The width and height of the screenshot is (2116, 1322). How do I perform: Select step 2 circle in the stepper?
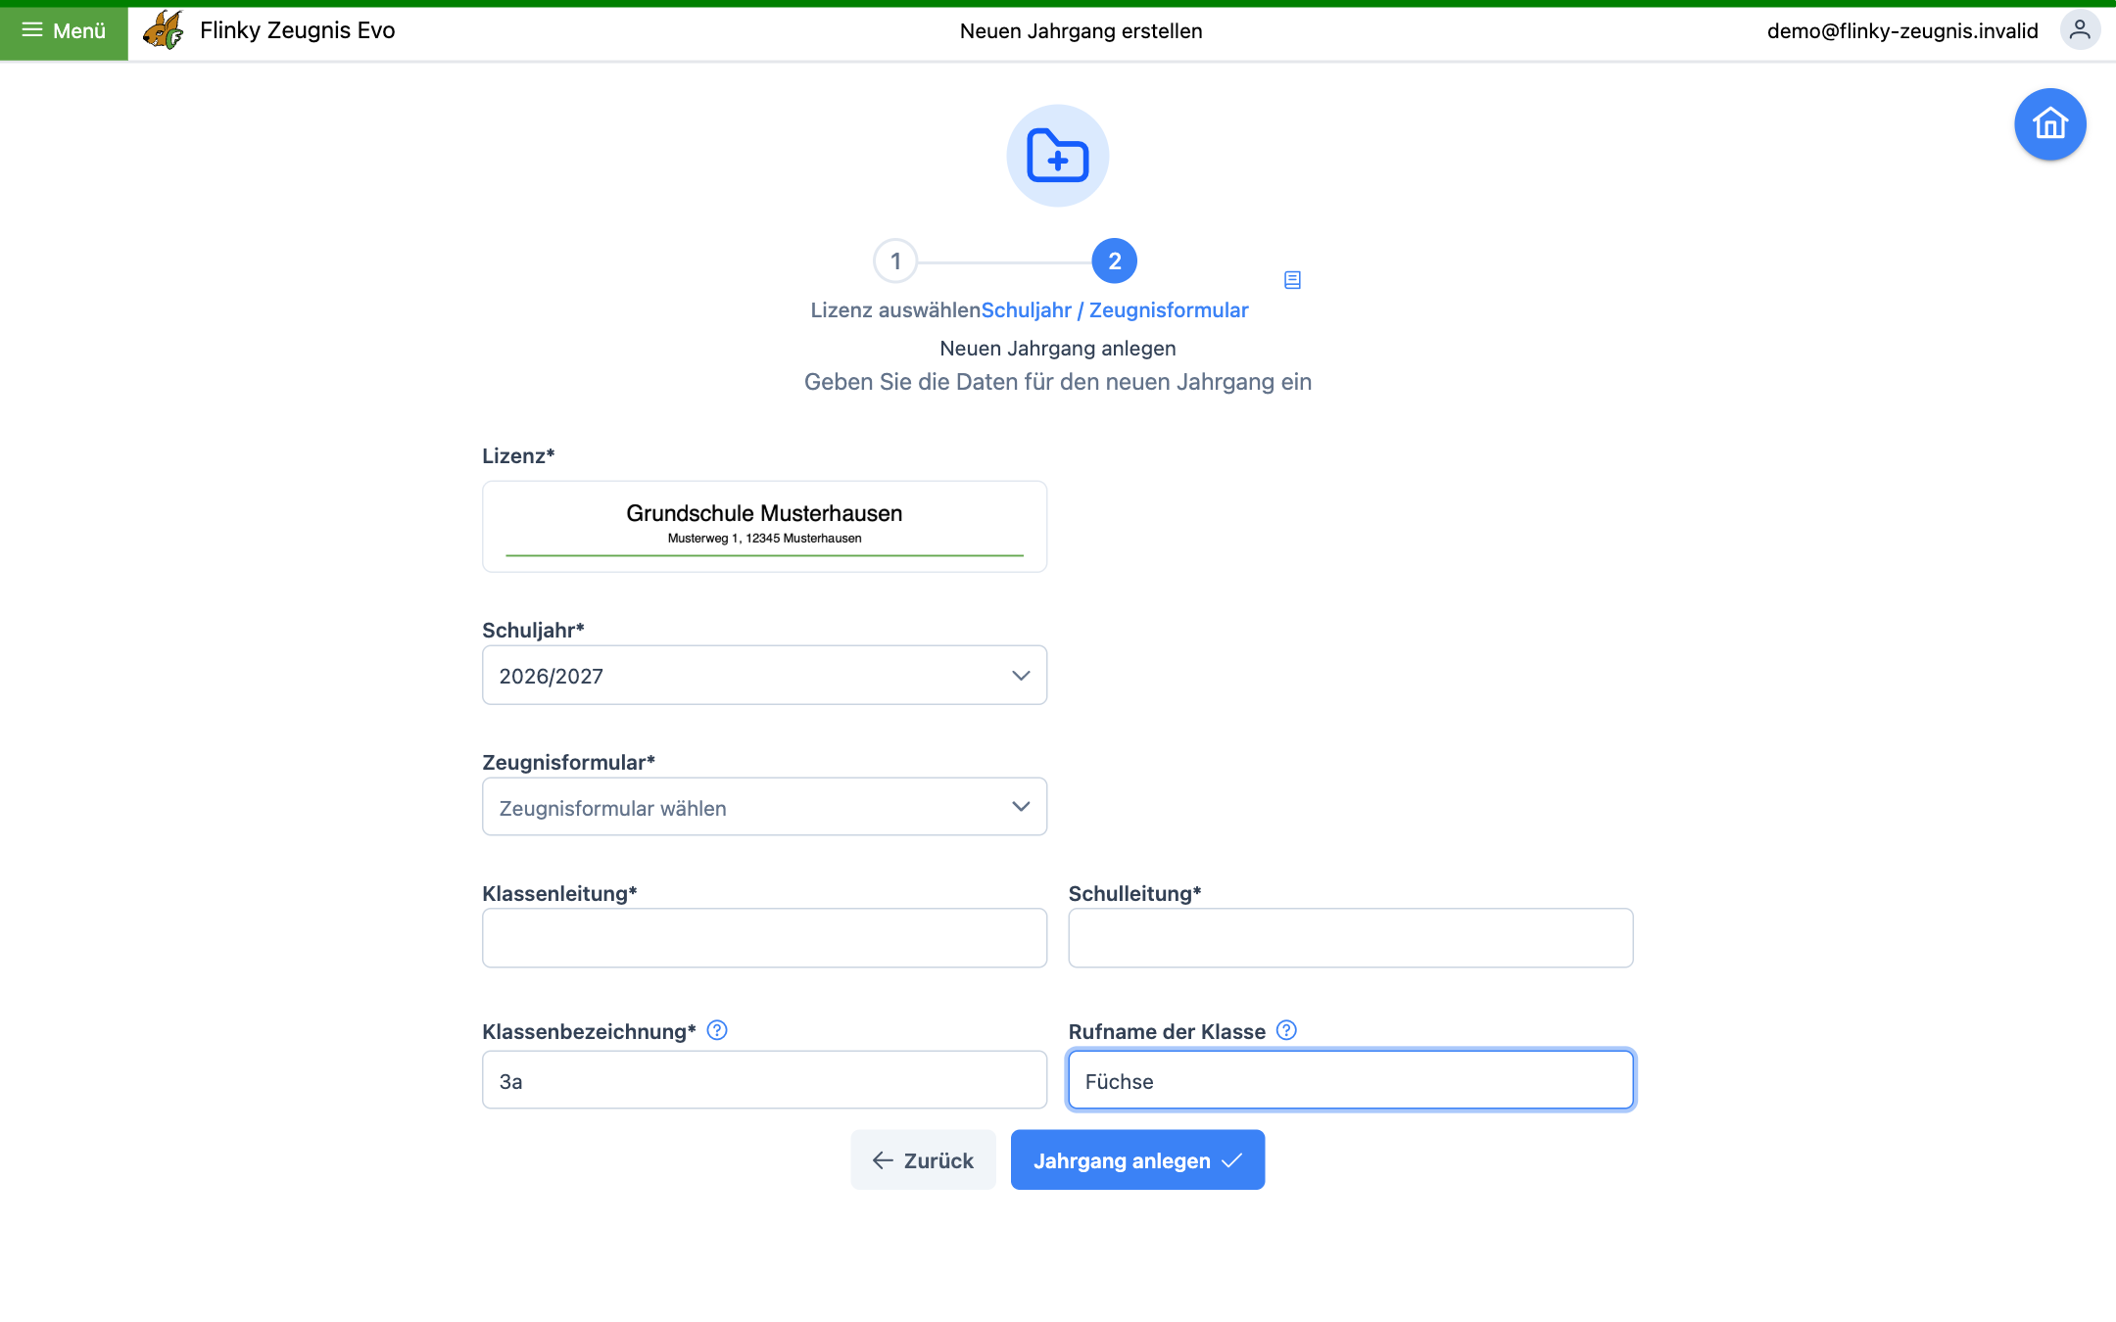1115,261
